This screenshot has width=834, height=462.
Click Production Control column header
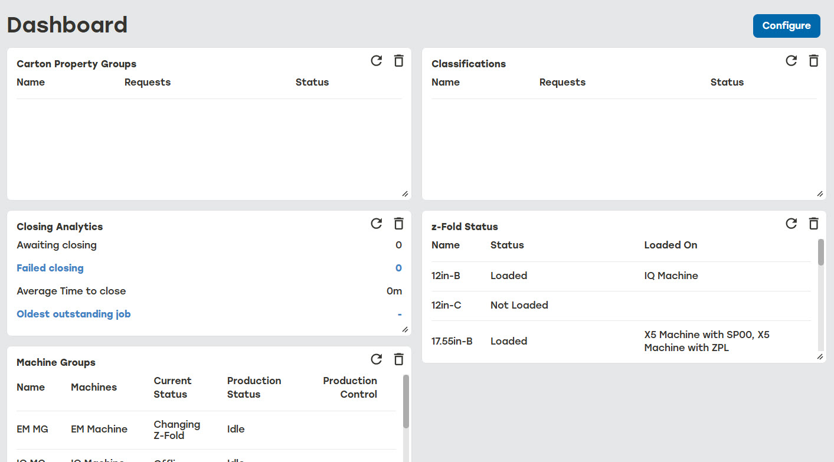pos(350,387)
